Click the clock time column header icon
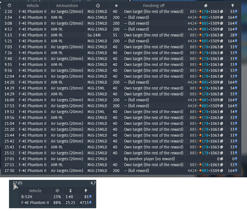Viewport: 247px width, 211px height. coord(10,6)
